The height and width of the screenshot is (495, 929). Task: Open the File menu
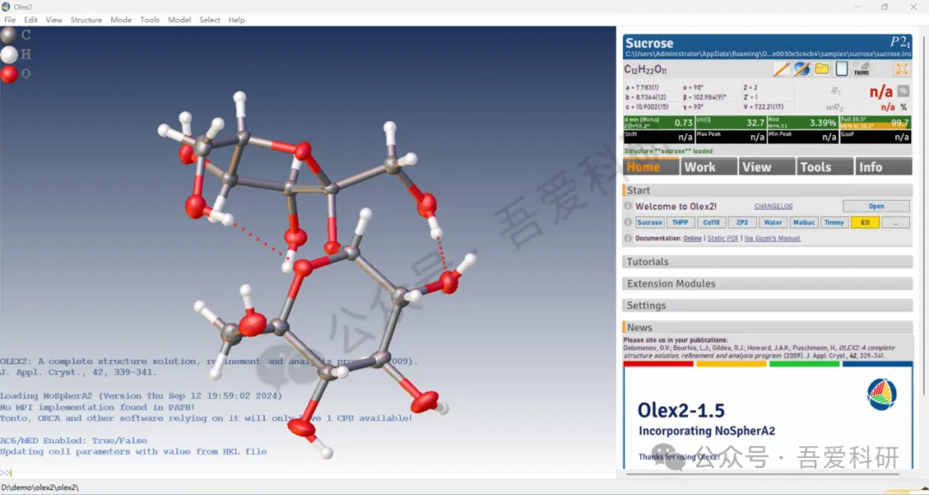(10, 20)
